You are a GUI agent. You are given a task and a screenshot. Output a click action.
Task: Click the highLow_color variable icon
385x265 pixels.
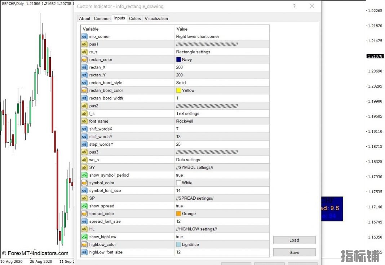[84, 244]
